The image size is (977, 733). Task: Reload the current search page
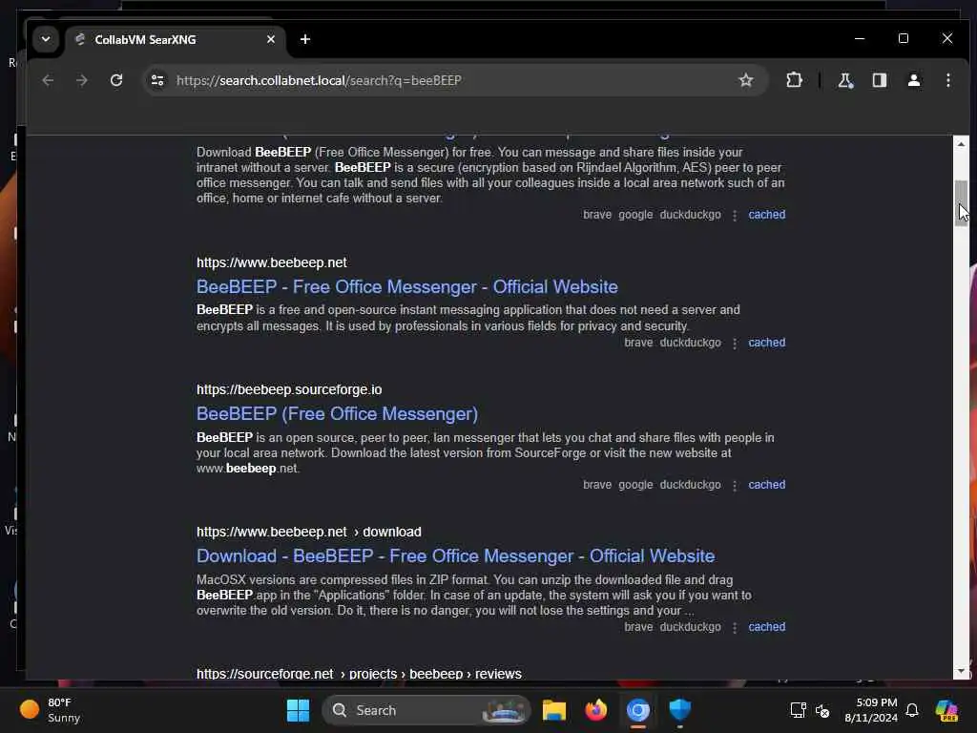[x=116, y=80]
